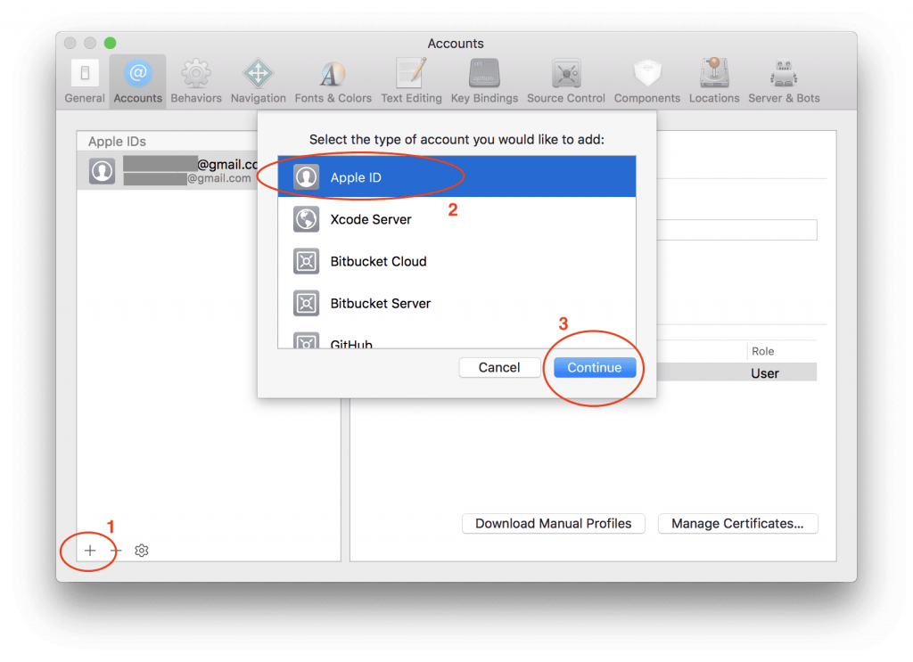Image resolution: width=913 pixels, height=662 pixels.
Task: Select the GitHub account type
Action: pos(457,339)
